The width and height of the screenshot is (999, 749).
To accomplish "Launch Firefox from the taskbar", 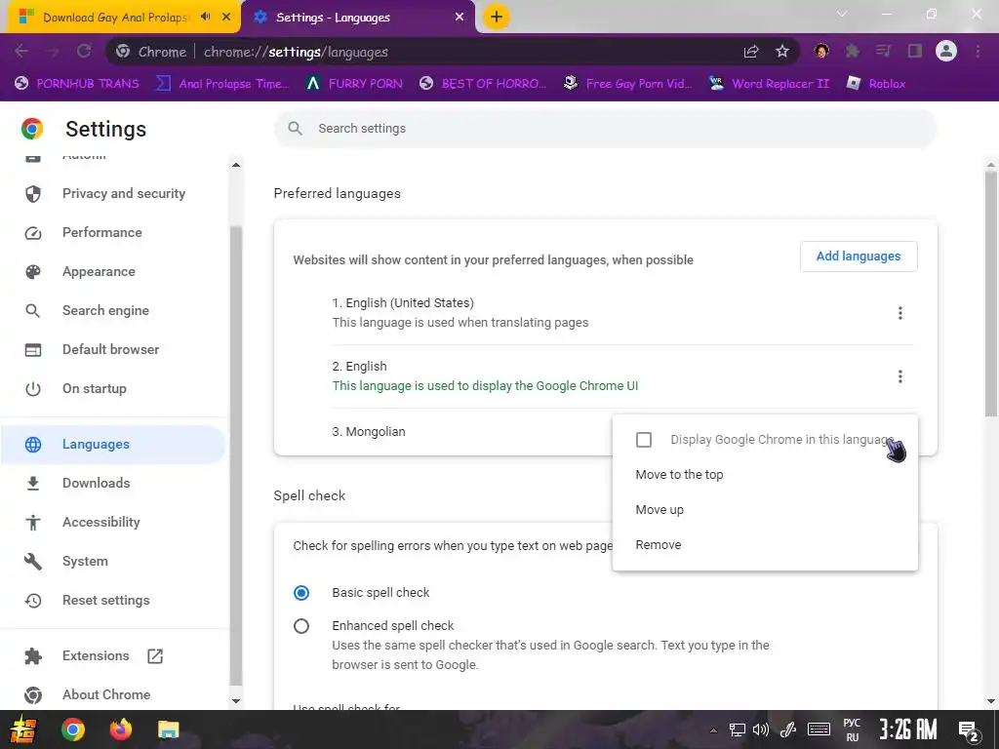I will click(120, 729).
